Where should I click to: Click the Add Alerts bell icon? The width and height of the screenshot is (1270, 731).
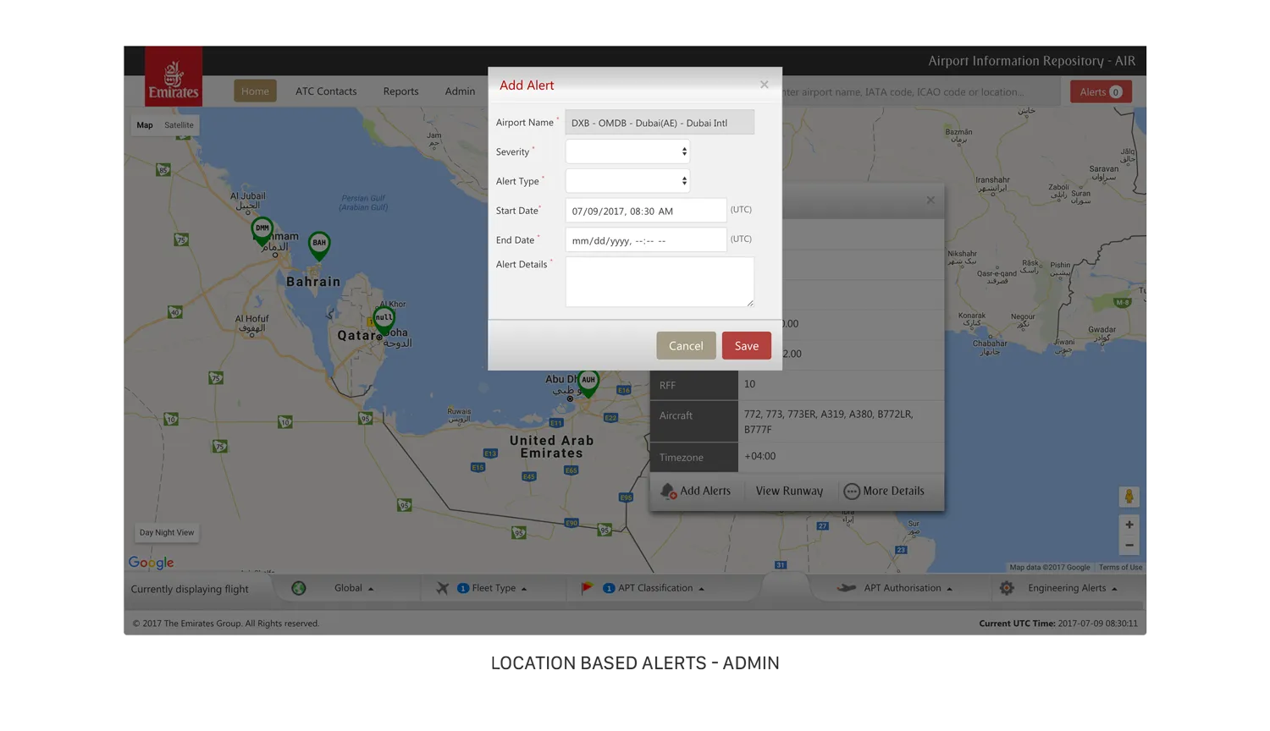[668, 492]
